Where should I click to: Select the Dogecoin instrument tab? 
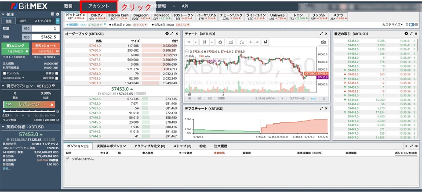pyautogui.click(x=141, y=17)
